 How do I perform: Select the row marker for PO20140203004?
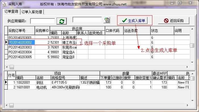click(6, 52)
